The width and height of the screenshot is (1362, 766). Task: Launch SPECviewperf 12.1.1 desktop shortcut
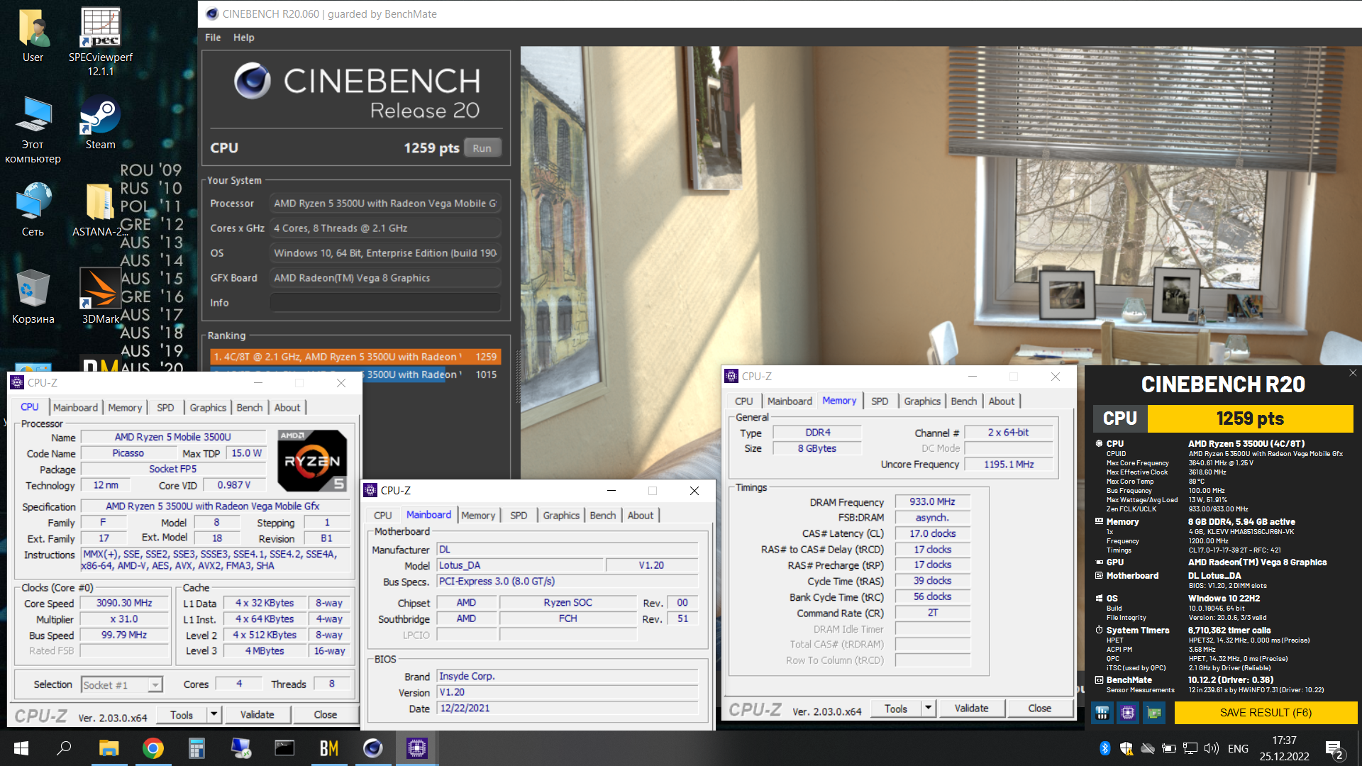(100, 41)
